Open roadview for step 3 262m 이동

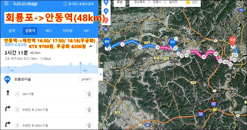89,125
